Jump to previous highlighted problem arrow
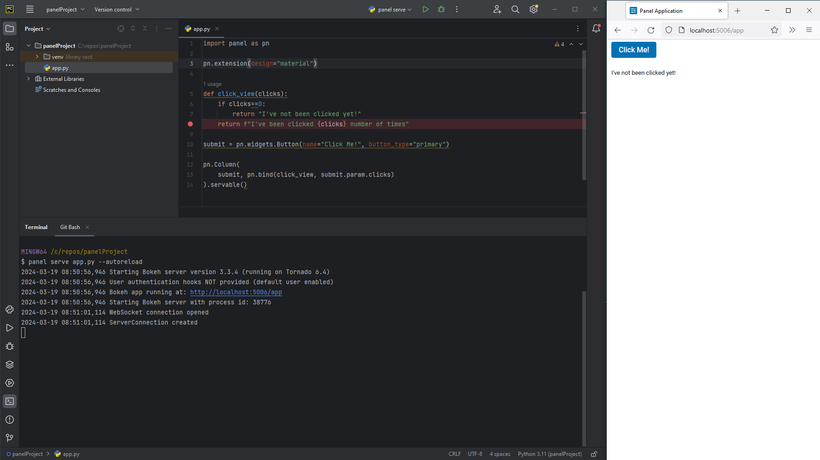The width and height of the screenshot is (820, 460). click(571, 44)
